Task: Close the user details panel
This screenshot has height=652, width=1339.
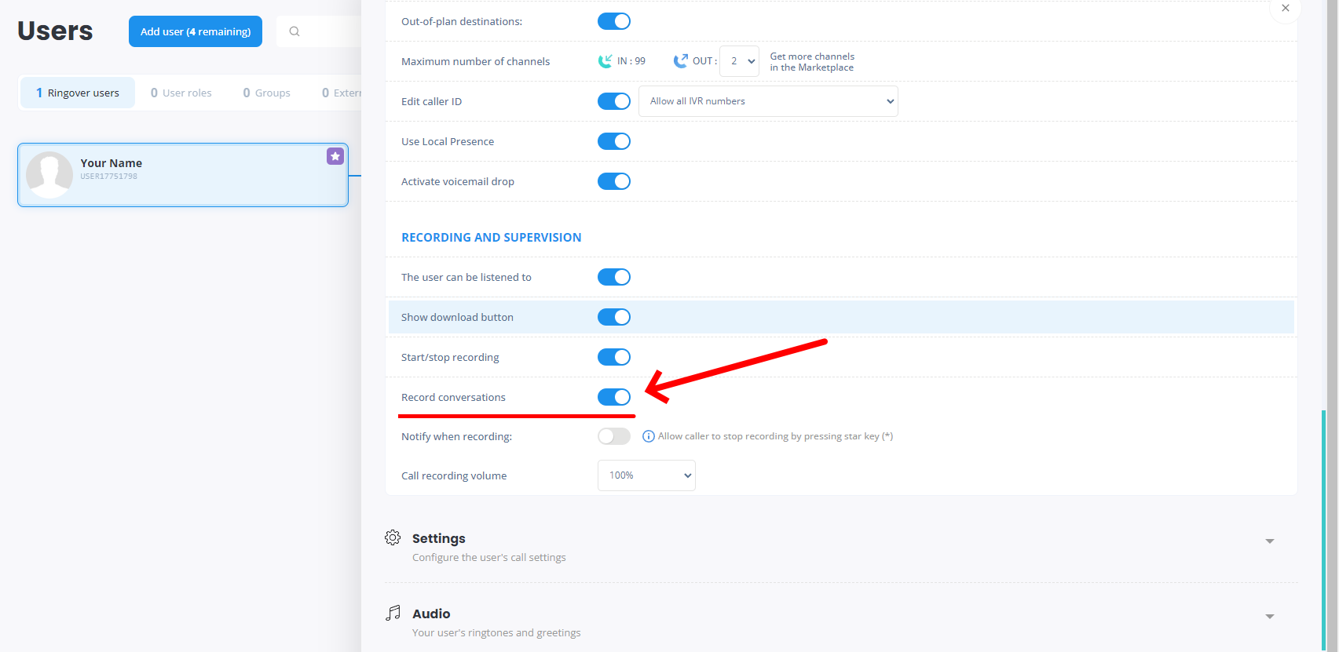Action: point(1285,9)
